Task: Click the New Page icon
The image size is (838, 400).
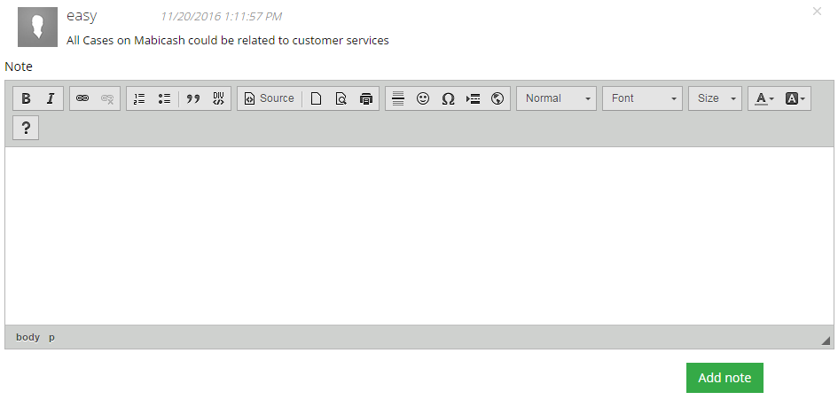Action: coord(316,98)
